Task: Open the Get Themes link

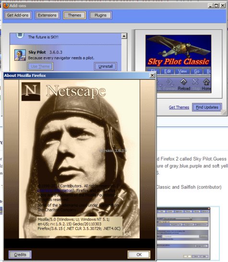Action: [179, 107]
